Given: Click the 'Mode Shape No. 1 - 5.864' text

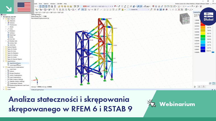Looking at the screenshot, I should 39,16.
